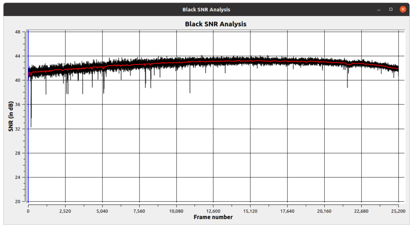Click the window title bar text

(x=206, y=9)
